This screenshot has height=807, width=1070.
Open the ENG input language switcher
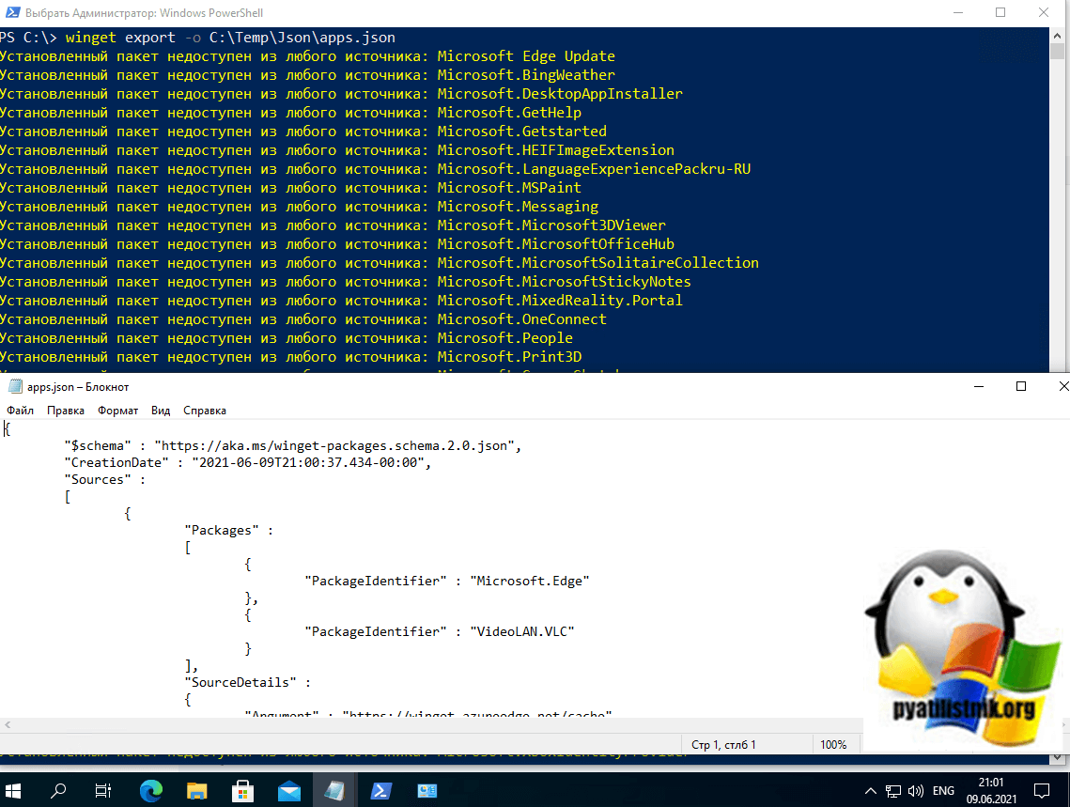click(x=943, y=790)
